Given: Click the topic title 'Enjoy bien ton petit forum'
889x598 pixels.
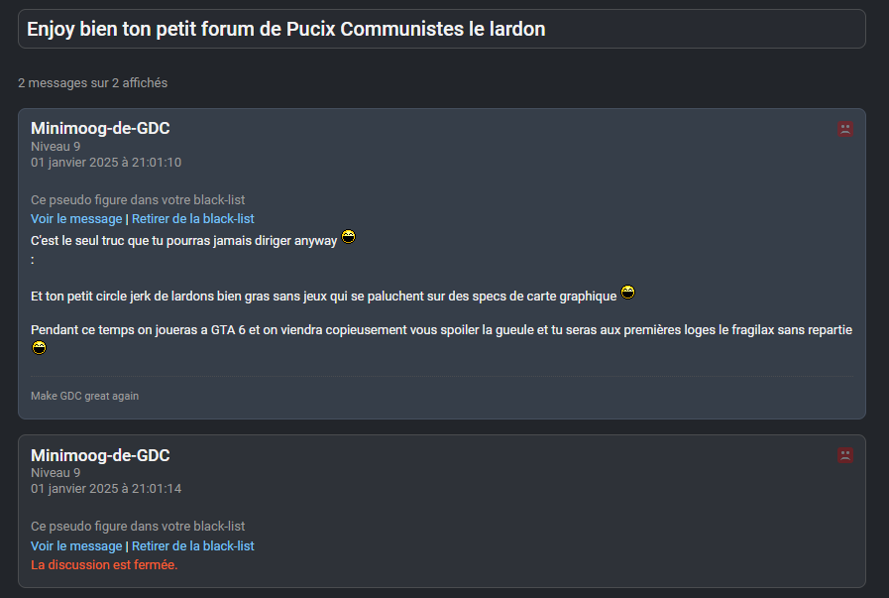Looking at the screenshot, I should point(286,29).
